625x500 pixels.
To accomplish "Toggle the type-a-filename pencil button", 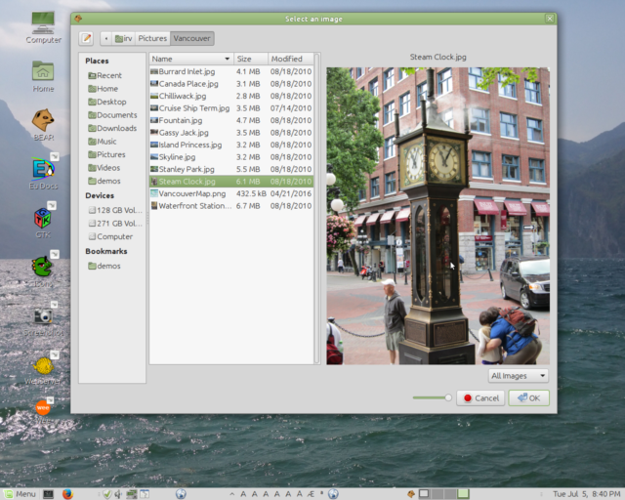I will click(x=87, y=38).
